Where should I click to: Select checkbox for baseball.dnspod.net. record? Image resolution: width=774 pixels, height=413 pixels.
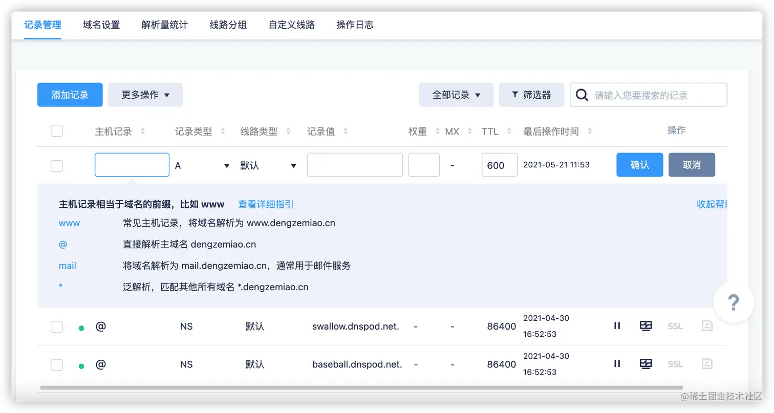(x=57, y=364)
